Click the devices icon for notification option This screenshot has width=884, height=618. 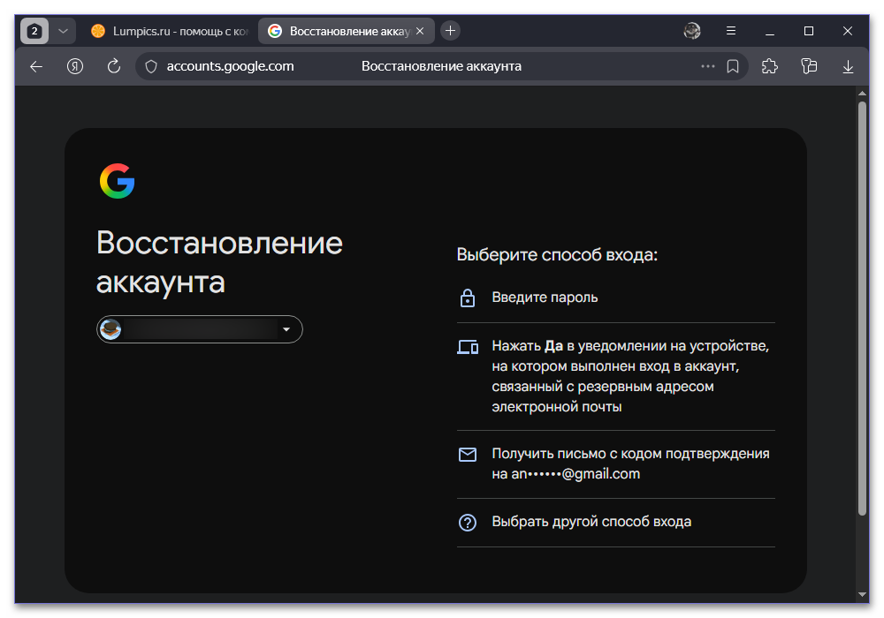click(x=468, y=347)
